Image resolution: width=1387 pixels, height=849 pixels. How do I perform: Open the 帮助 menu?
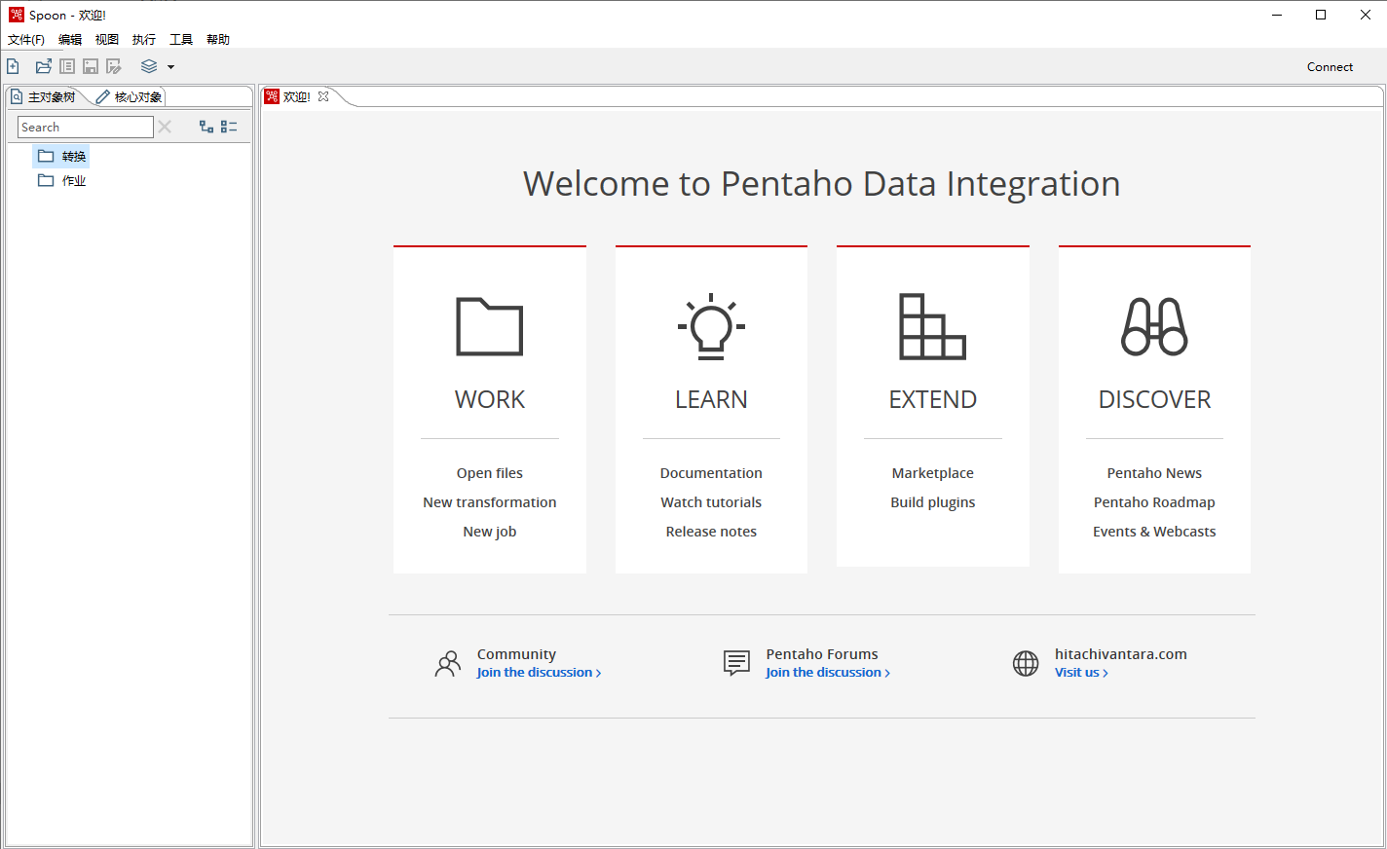tap(218, 40)
